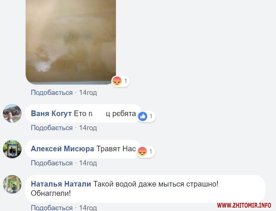276x211 pixels.
Task: Click the Алексей Мисюра name link
Action: point(62,149)
